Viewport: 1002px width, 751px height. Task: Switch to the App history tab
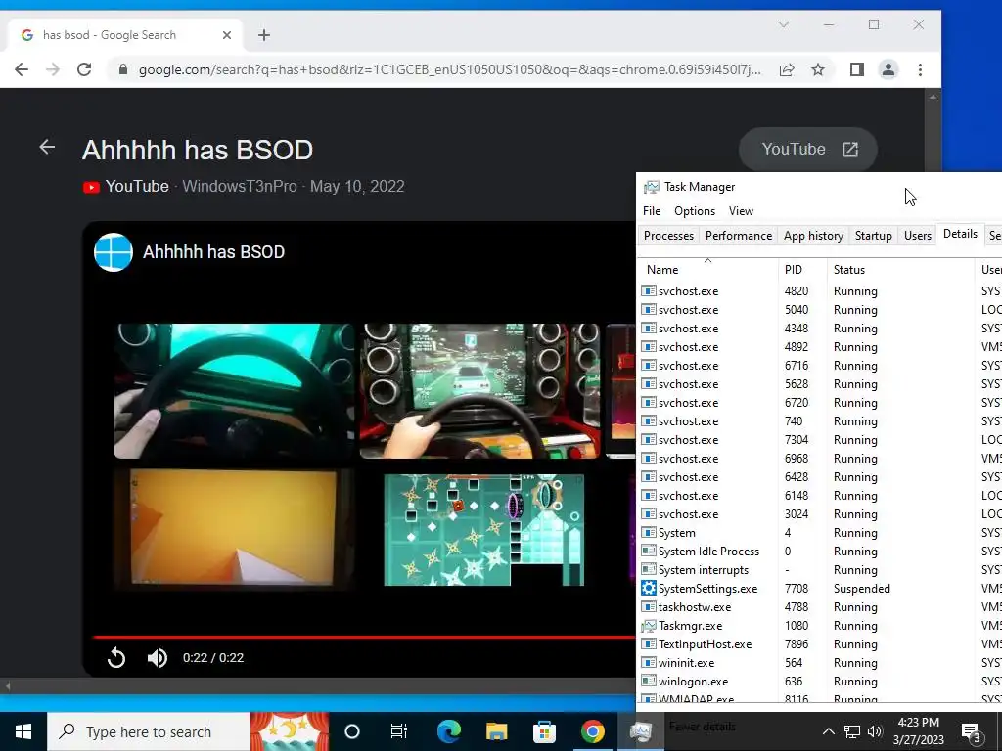tap(813, 236)
